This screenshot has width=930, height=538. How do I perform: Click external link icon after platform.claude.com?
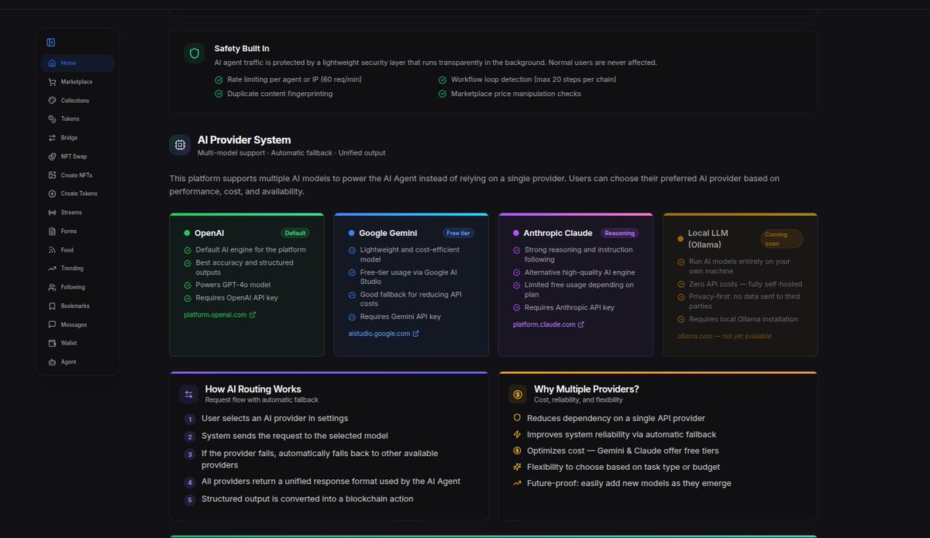[x=581, y=324]
